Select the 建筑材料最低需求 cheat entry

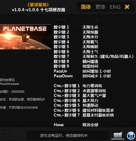(98, 110)
